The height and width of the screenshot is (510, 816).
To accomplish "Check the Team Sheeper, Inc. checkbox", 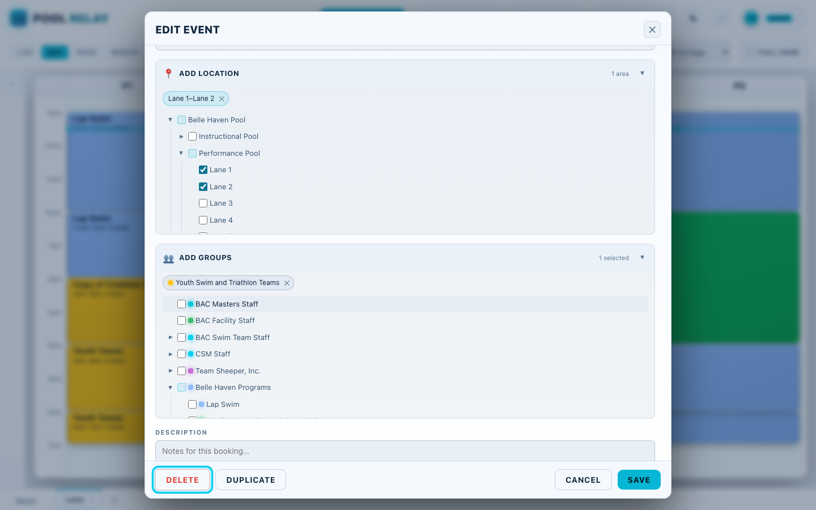I will point(182,371).
